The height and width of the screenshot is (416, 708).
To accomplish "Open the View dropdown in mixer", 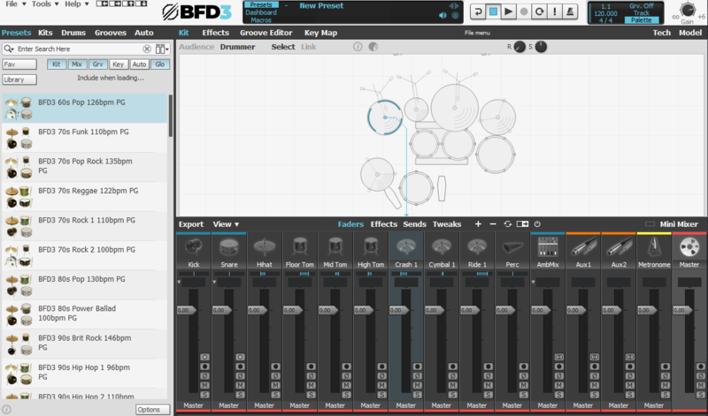I will coord(226,224).
